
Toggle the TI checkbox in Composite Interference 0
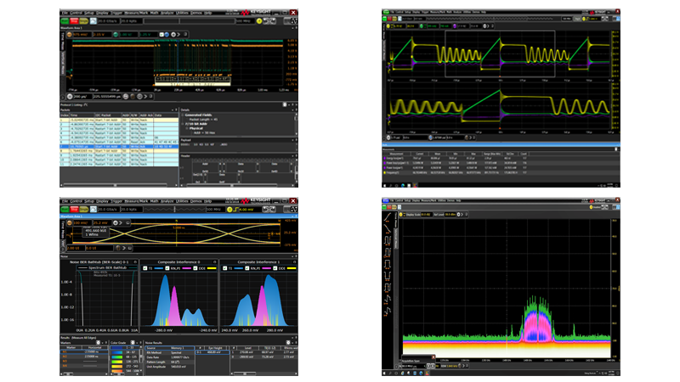point(144,267)
